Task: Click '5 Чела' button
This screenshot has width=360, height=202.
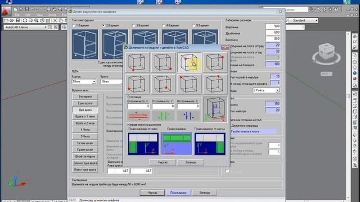Action: (85, 136)
